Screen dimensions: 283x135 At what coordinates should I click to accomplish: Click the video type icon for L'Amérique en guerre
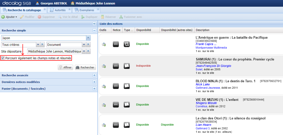point(127,44)
